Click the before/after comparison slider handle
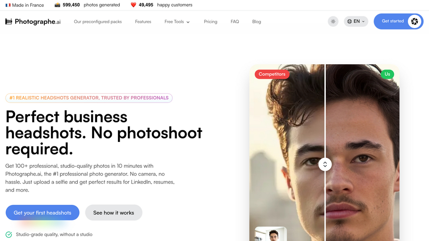Screen dimensions: 429x241 click(325, 164)
